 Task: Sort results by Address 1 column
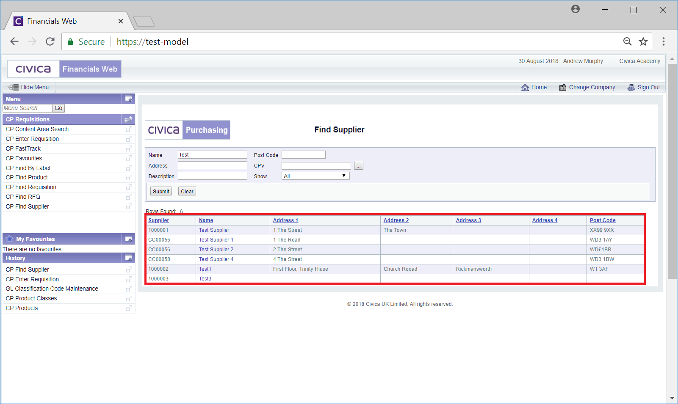(285, 220)
